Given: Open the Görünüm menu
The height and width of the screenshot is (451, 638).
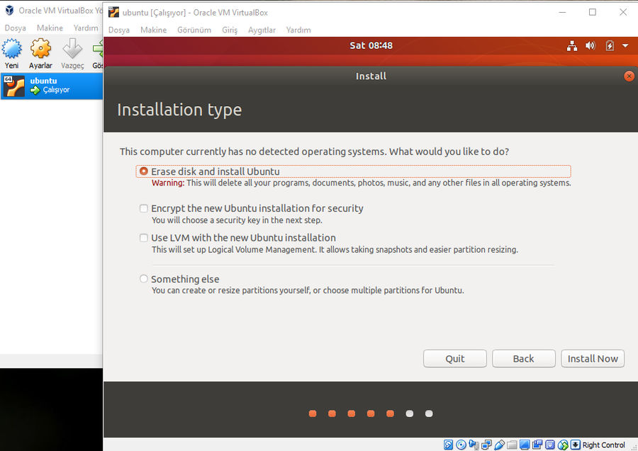Looking at the screenshot, I should pyautogui.click(x=194, y=30).
